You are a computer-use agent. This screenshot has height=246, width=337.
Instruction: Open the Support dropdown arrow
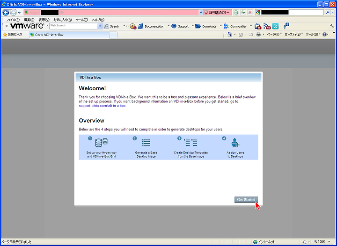point(192,26)
